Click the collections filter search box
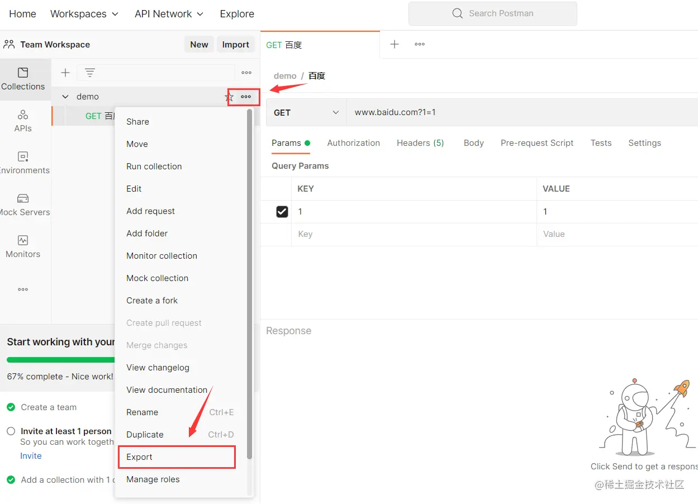698x504 pixels. click(156, 73)
